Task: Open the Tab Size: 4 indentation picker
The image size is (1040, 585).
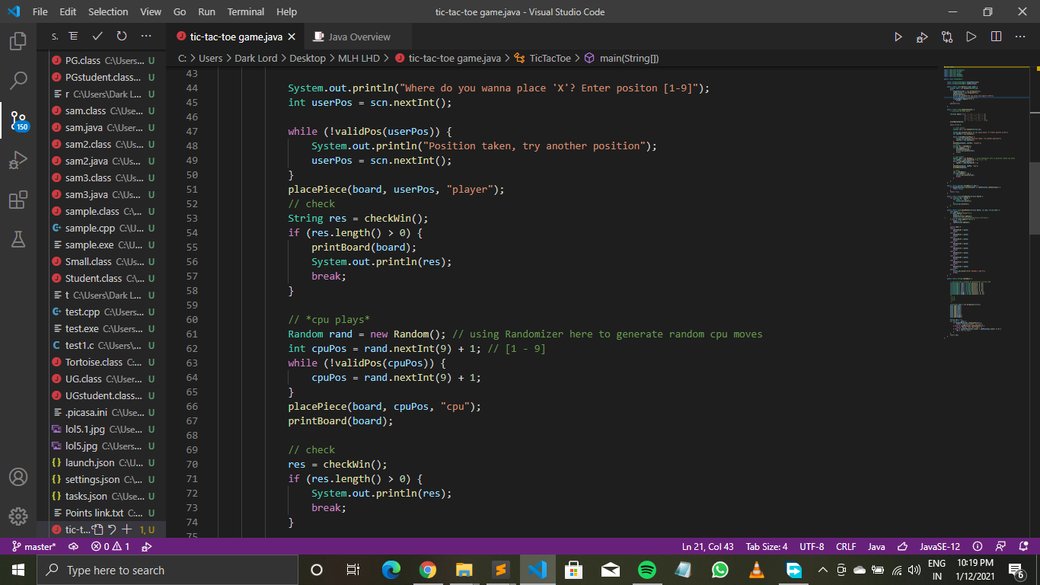Action: tap(767, 546)
